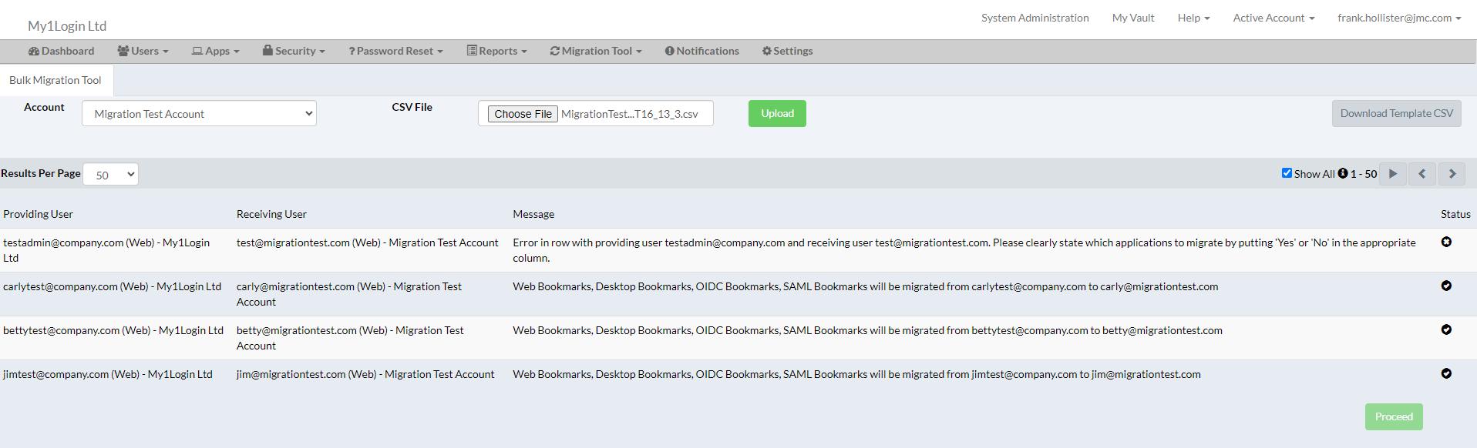The height and width of the screenshot is (448, 1477).
Task: Click the error status icon for testadmin row
Action: 1446,242
